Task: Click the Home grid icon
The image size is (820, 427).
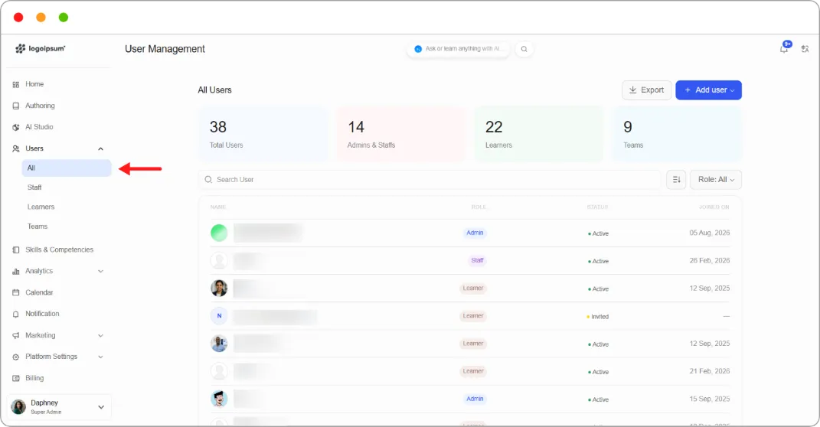Action: click(15, 84)
